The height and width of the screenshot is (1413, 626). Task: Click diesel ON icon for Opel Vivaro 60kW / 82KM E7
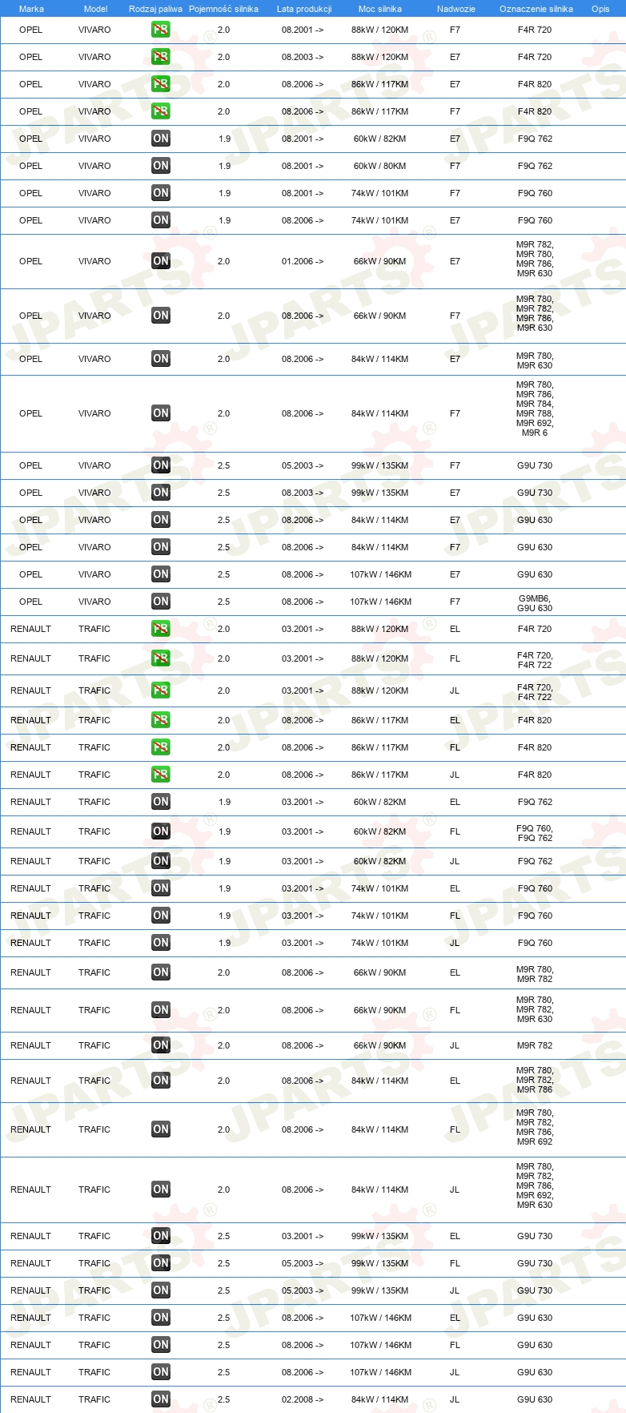click(x=161, y=139)
